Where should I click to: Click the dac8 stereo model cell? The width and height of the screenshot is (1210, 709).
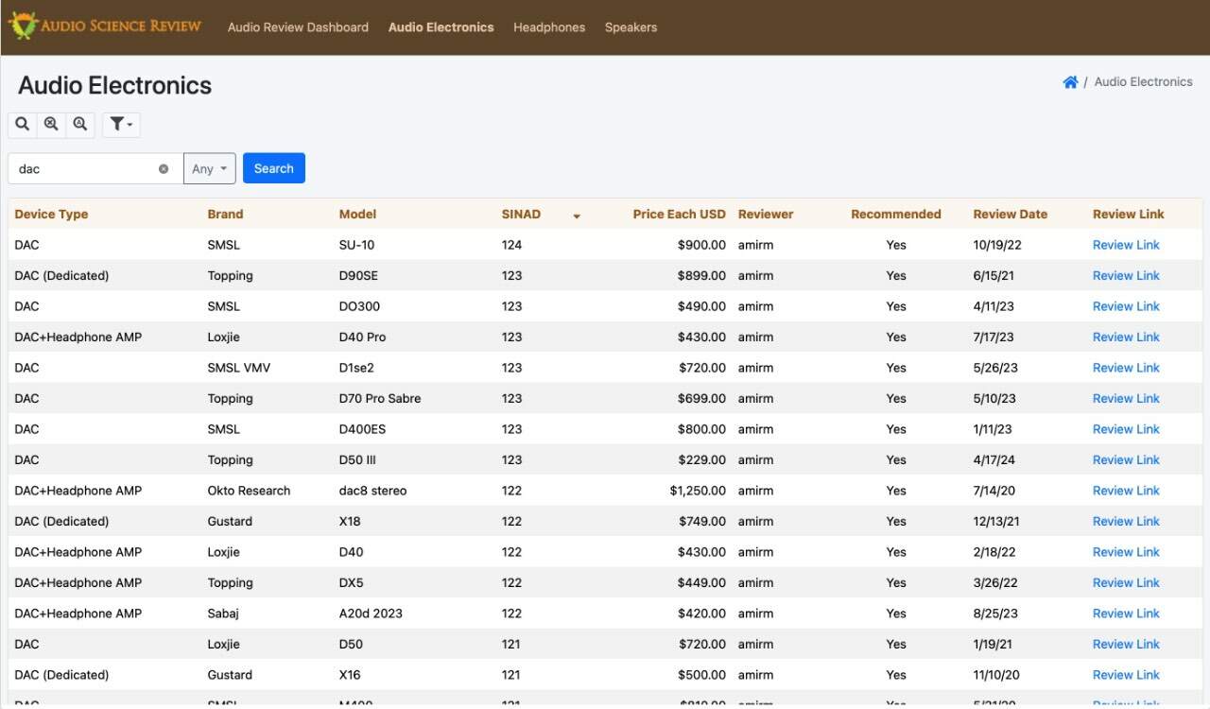coord(372,491)
